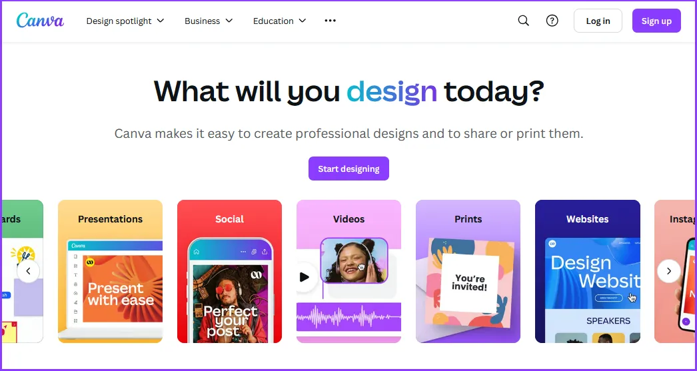Show next carousel items with right arrow

click(x=668, y=271)
